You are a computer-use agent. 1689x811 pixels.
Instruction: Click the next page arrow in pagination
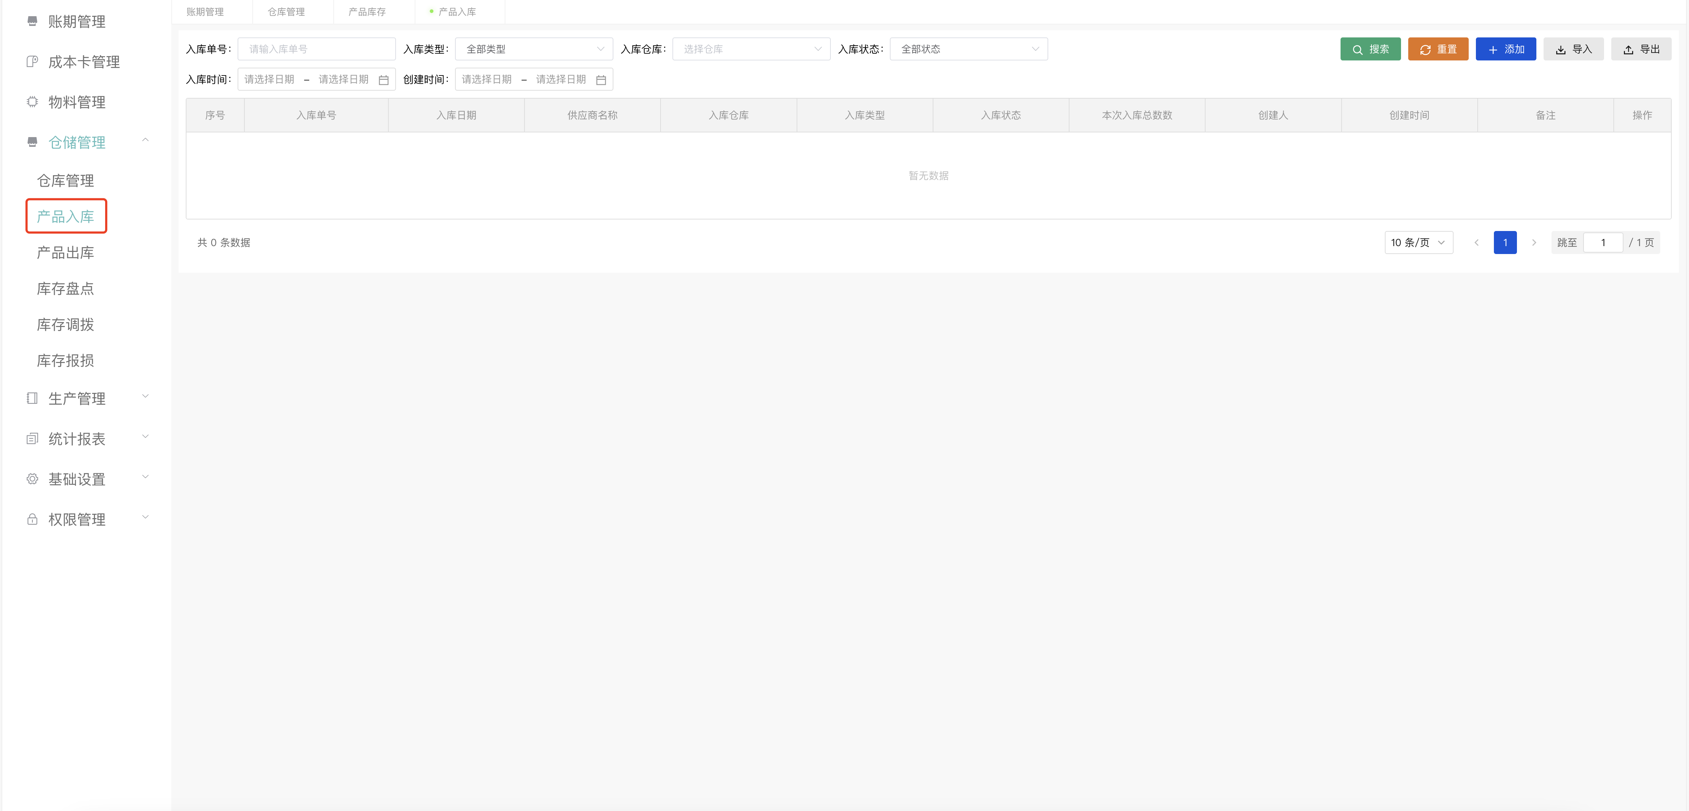[x=1534, y=242]
